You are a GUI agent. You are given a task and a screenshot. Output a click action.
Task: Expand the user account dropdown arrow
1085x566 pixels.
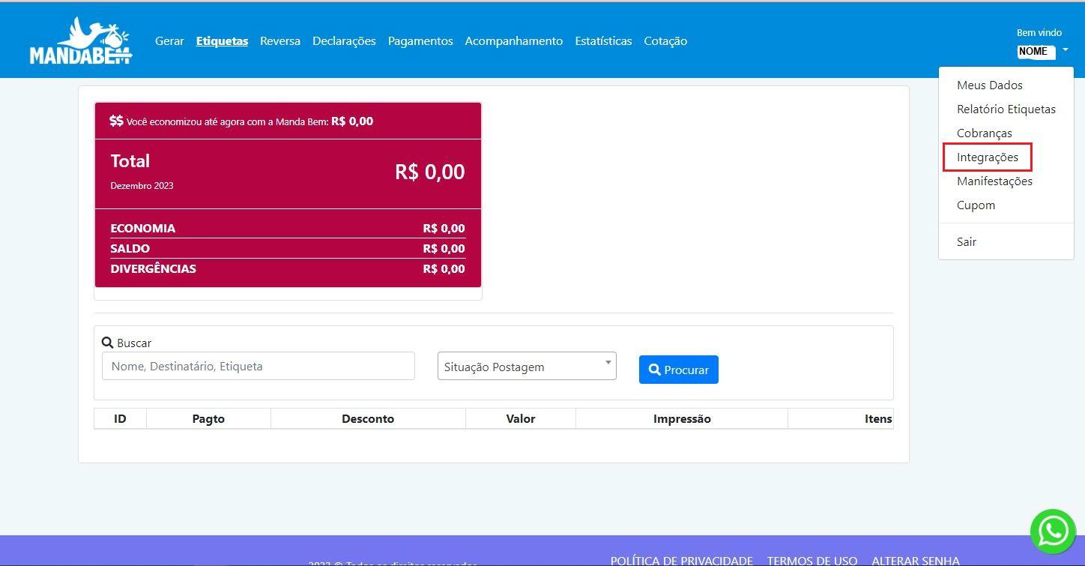pyautogui.click(x=1065, y=50)
